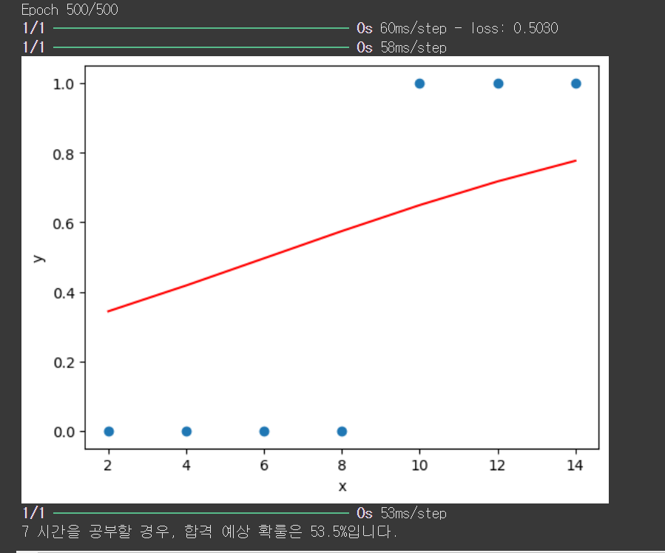Click the y-axis tick label '0.2'
The width and height of the screenshot is (665, 553).
click(63, 363)
